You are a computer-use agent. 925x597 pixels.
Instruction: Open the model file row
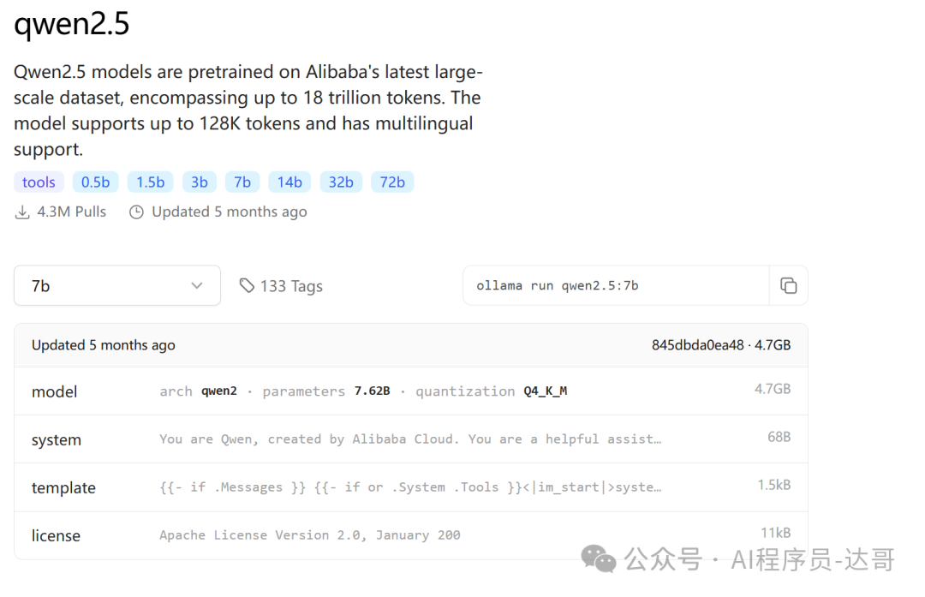(x=411, y=391)
